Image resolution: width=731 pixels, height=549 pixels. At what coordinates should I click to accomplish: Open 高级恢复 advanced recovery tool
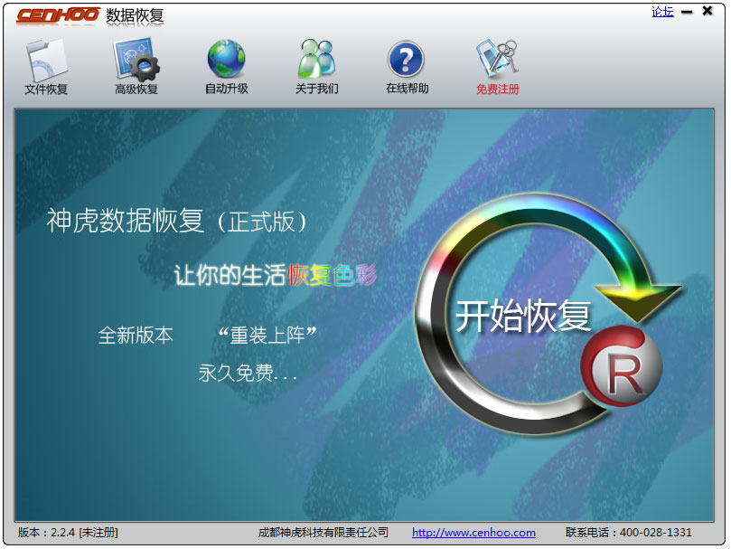point(136,67)
